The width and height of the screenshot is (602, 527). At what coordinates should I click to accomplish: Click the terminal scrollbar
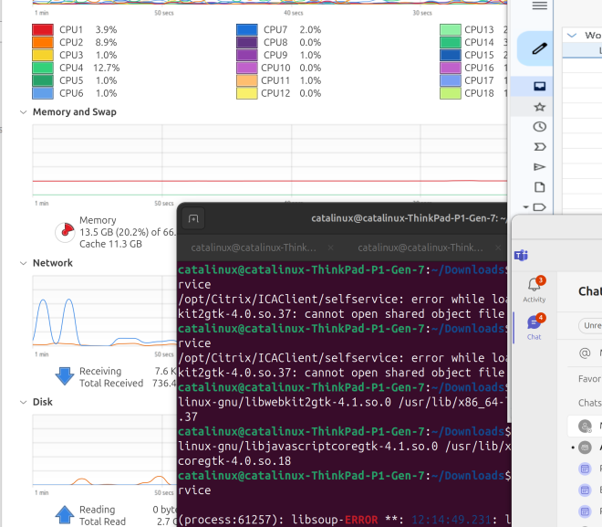[x=510, y=343]
